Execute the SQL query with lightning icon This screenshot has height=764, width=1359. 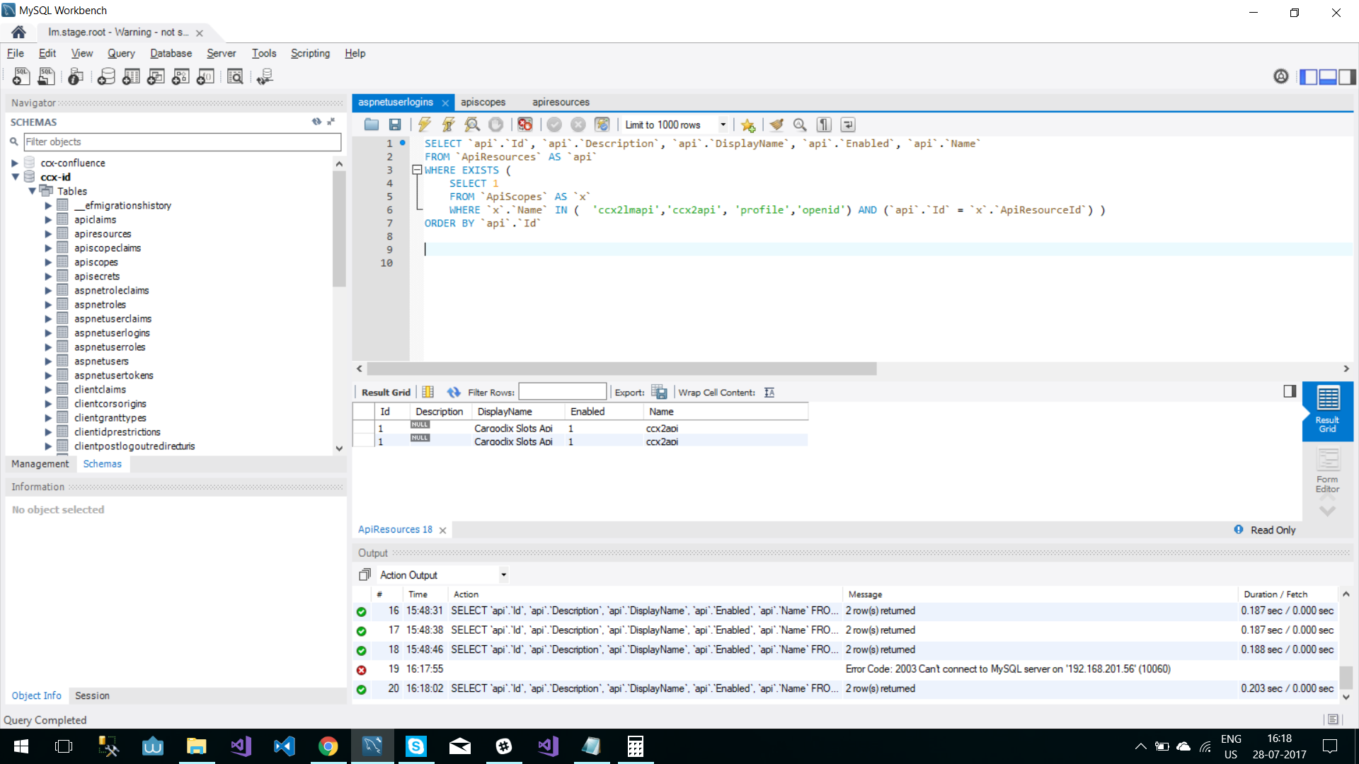pos(424,125)
